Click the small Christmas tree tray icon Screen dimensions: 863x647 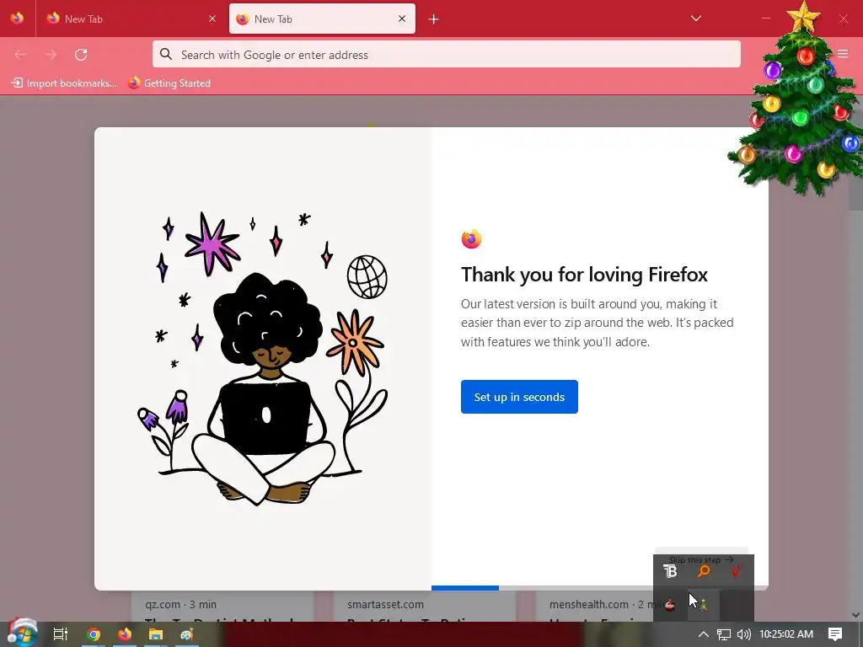[x=703, y=605]
